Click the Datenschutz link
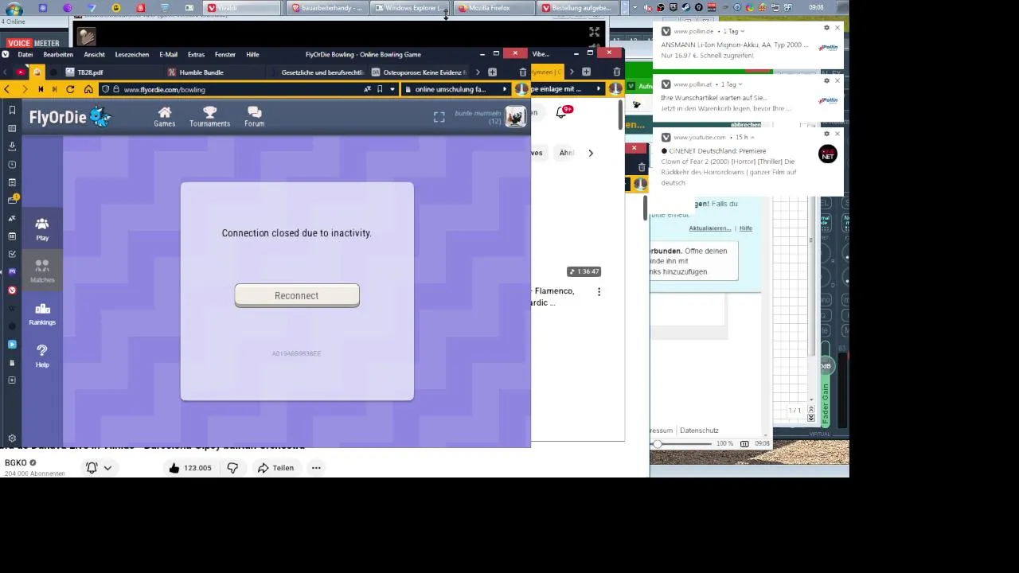 coord(699,431)
